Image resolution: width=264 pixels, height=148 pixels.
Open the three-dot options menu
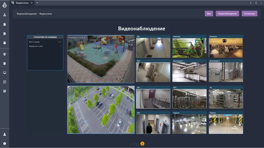(x=251, y=3)
